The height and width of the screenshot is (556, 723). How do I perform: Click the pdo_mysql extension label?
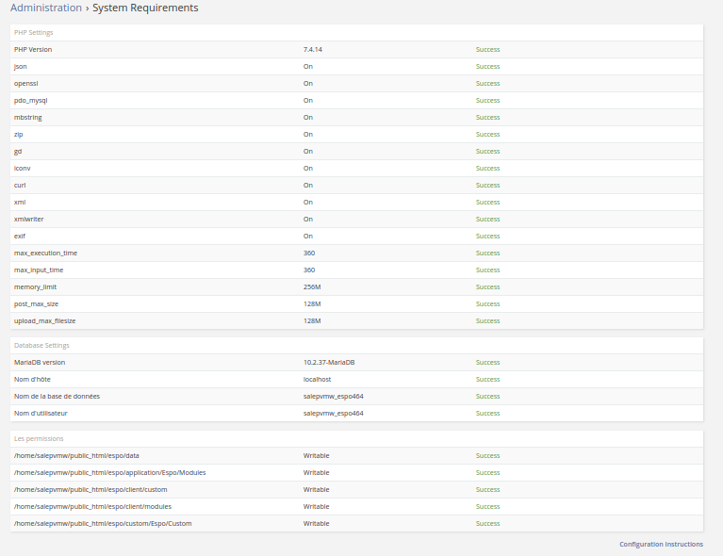tap(30, 100)
